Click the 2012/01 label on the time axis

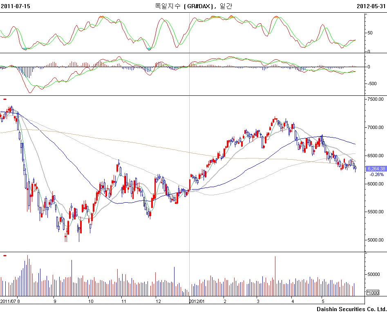(197, 301)
